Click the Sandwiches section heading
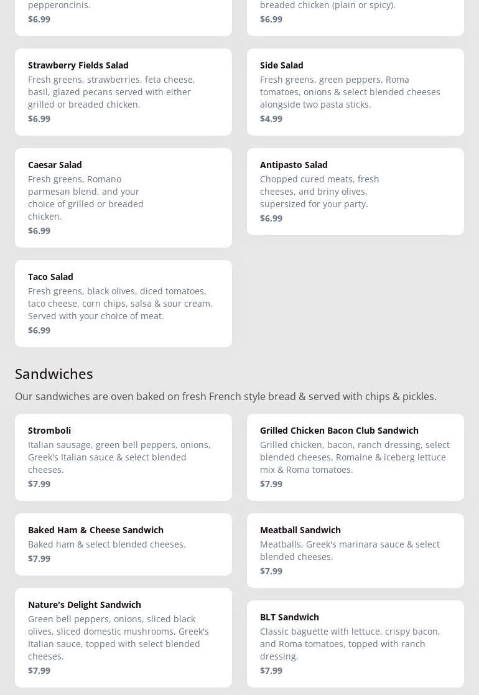This screenshot has height=695, width=479. tap(54, 373)
